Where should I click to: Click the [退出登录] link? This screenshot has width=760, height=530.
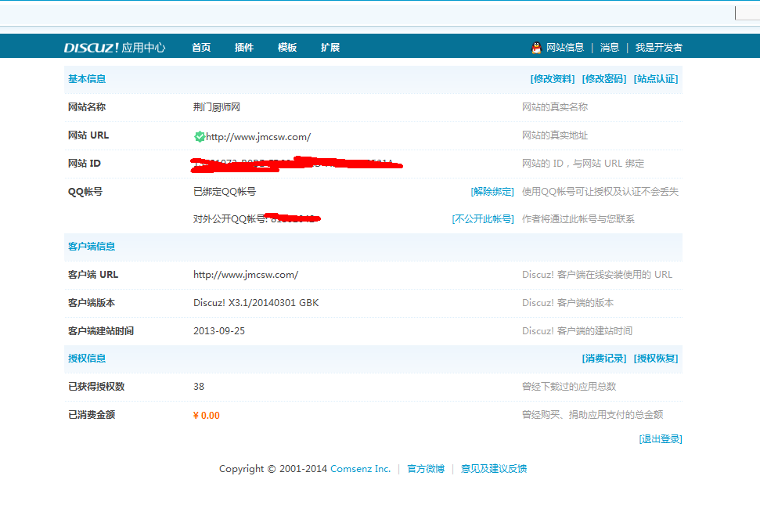coord(661,439)
